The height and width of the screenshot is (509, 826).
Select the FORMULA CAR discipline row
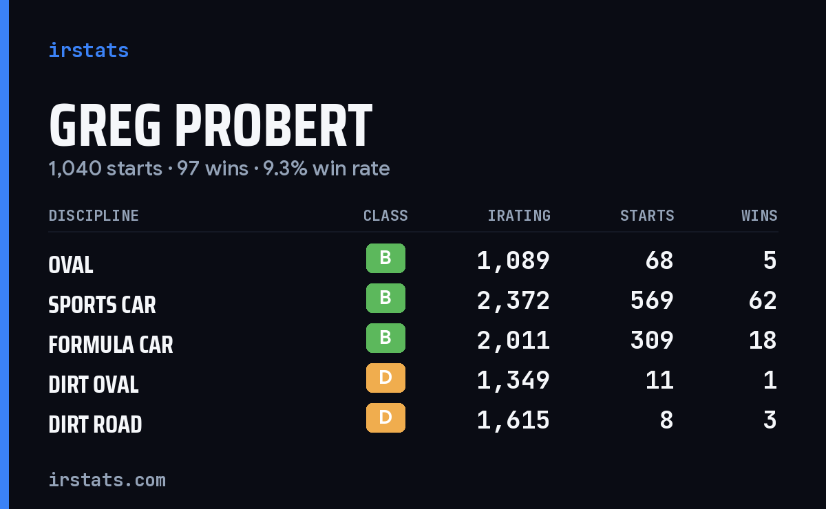(x=413, y=340)
